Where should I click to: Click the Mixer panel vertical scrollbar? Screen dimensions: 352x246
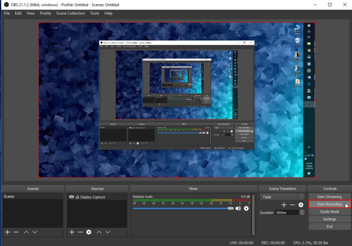click(253, 214)
